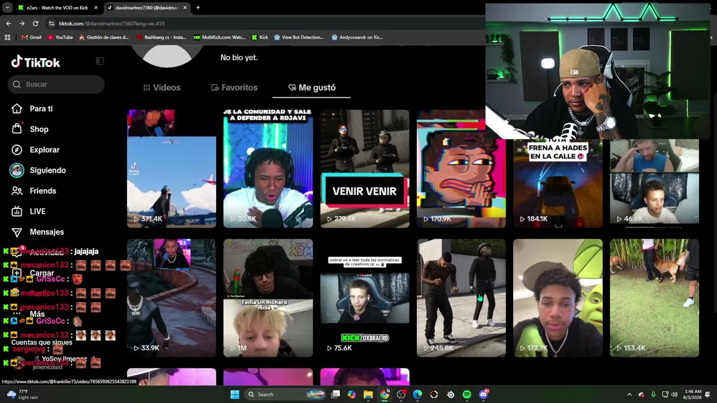Open the Chrome tab search dropdown
This screenshot has height=403, width=717.
[x=7, y=8]
